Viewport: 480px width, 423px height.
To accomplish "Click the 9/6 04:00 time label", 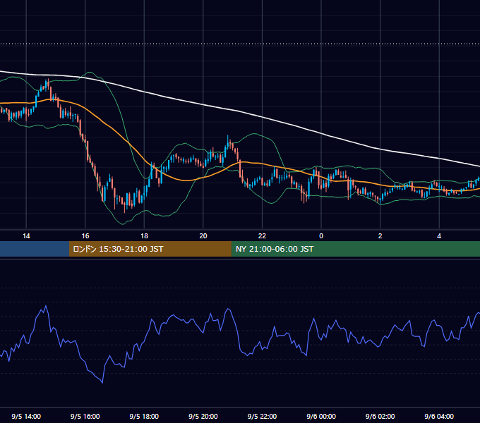I will [x=439, y=416].
